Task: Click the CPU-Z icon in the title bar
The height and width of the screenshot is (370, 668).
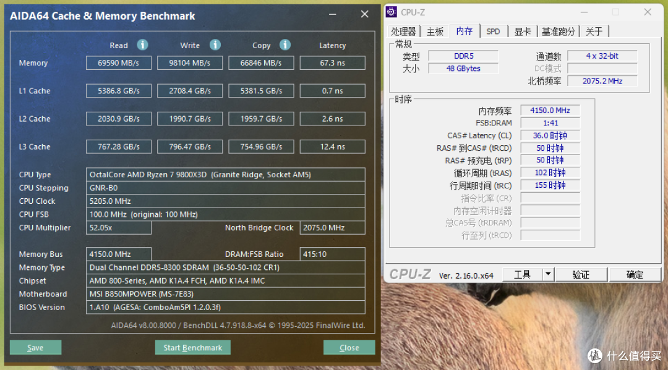Action: point(390,12)
